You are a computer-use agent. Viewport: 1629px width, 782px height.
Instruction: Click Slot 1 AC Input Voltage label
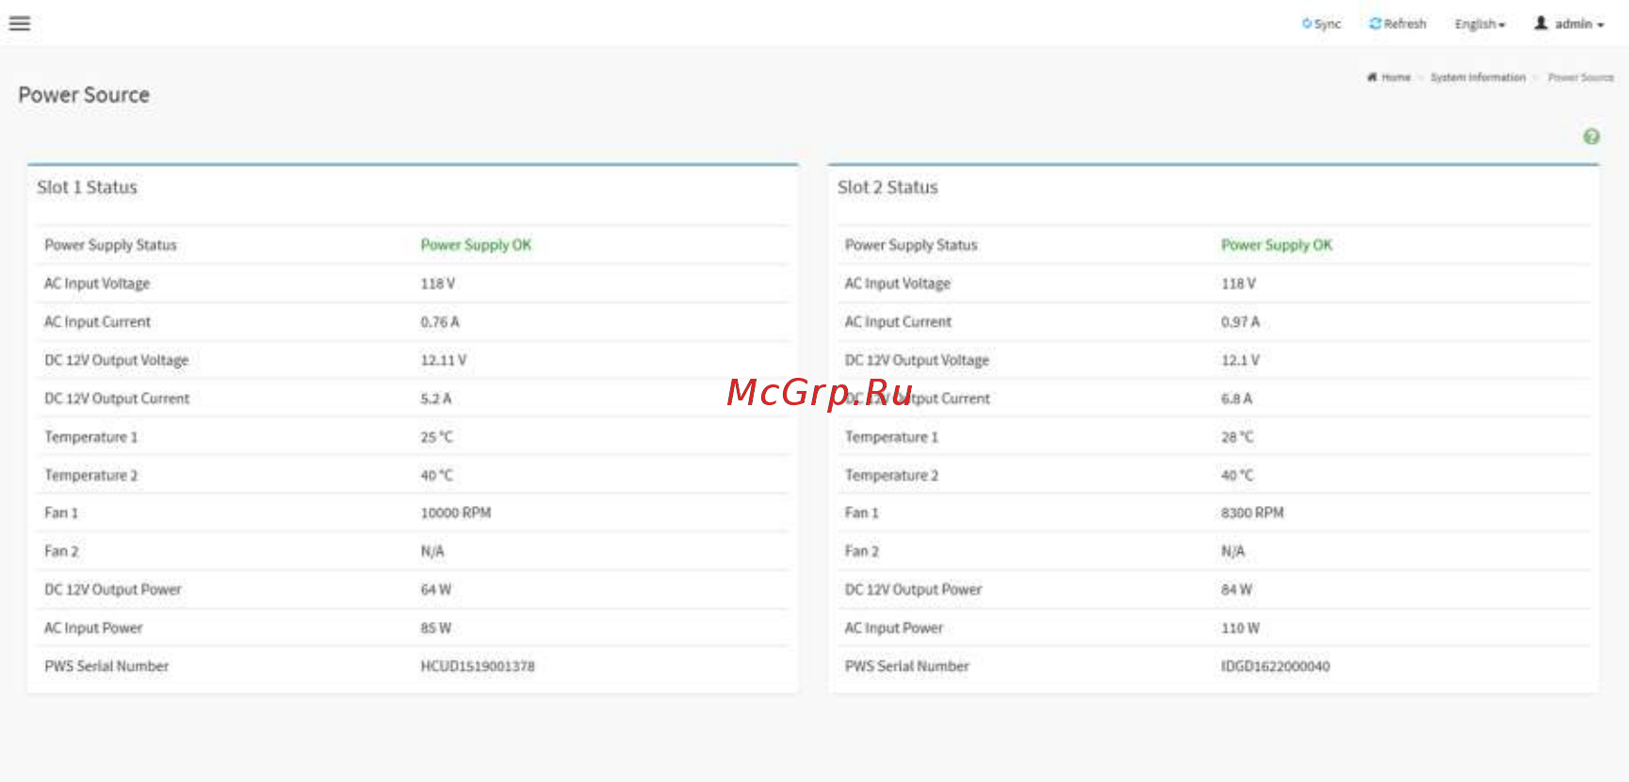97,284
